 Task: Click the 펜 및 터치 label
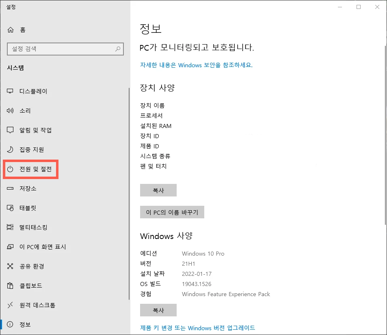click(153, 166)
